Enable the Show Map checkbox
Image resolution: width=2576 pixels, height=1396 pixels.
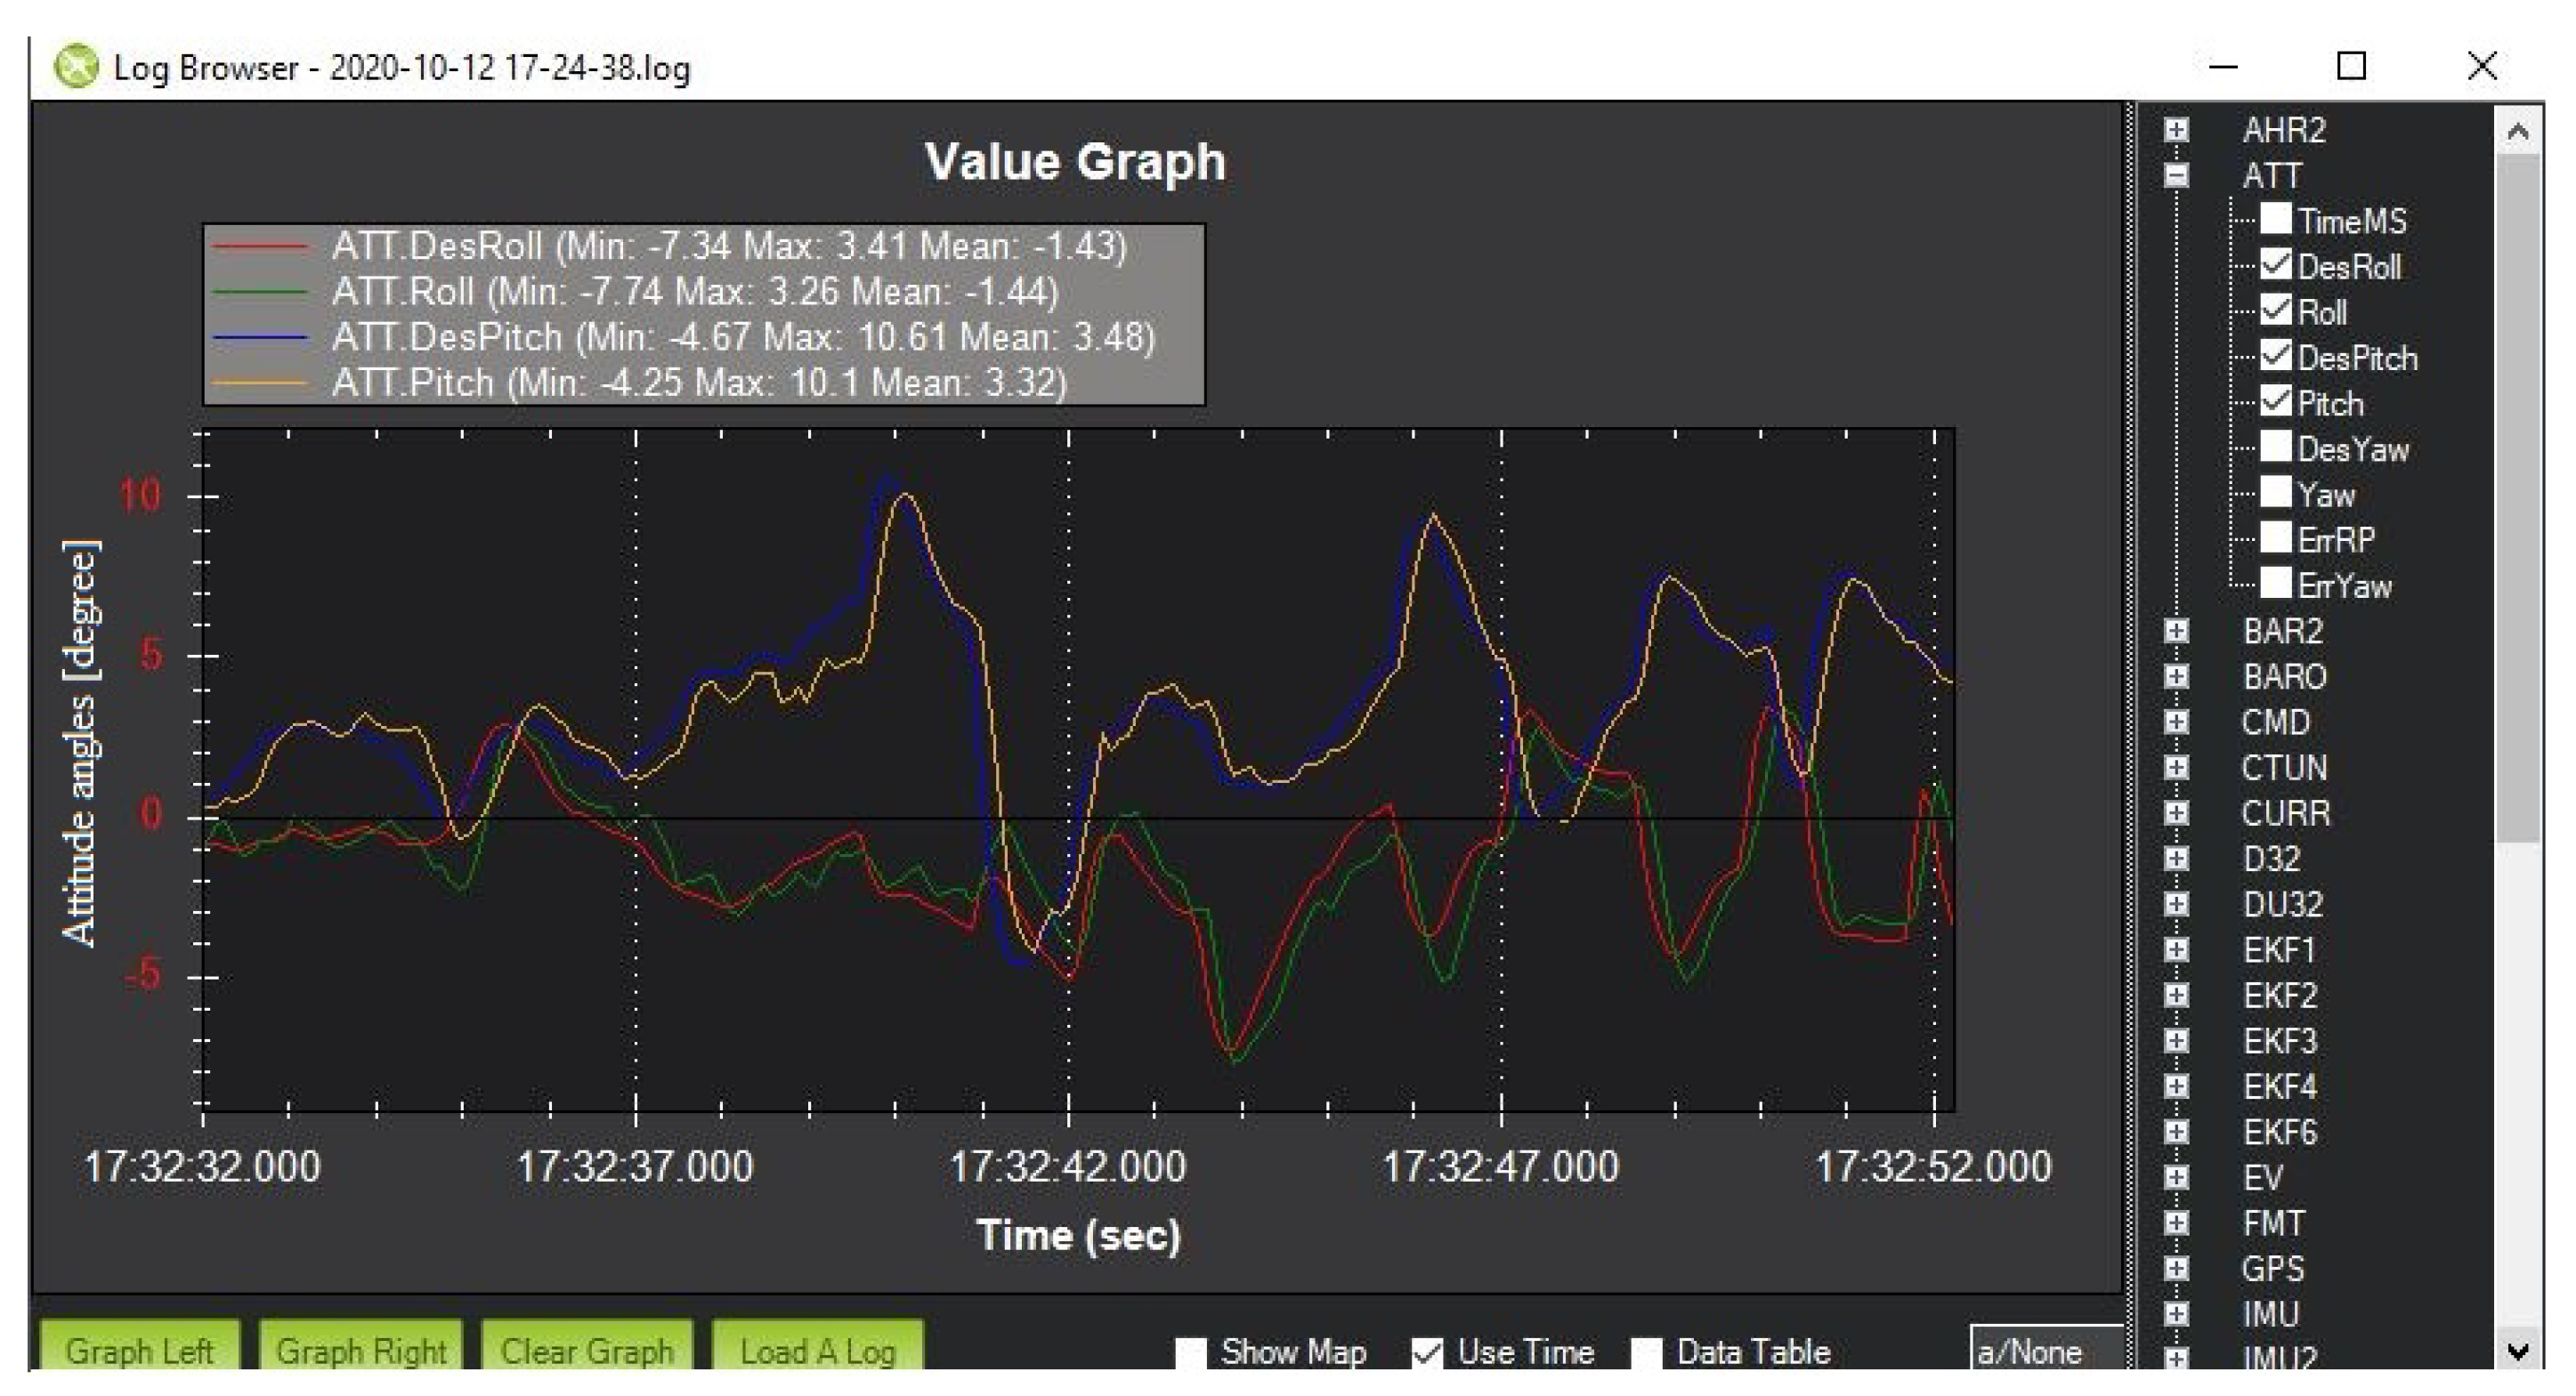click(1190, 1353)
